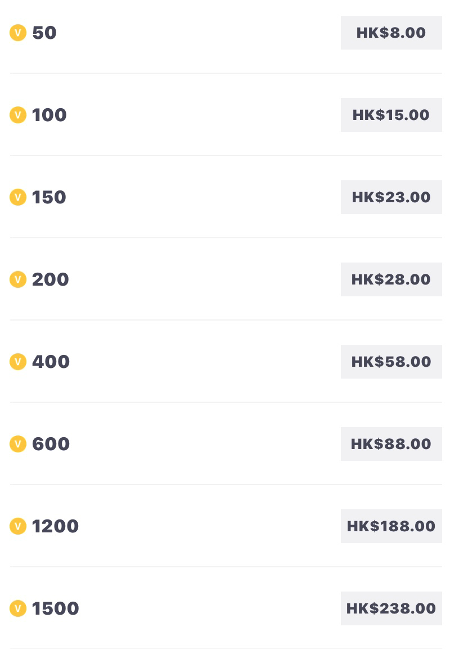Select the HK$23.00 purchase button
The width and height of the screenshot is (459, 649).
click(x=391, y=197)
